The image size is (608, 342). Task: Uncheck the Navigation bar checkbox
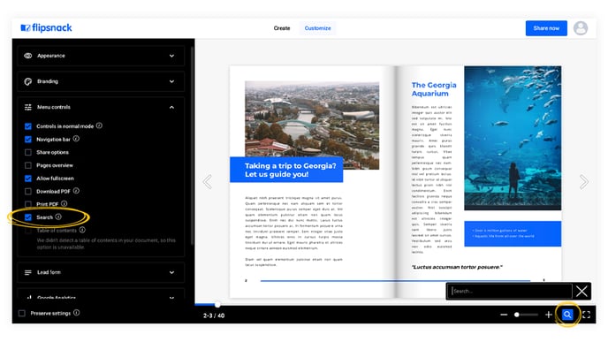click(28, 140)
